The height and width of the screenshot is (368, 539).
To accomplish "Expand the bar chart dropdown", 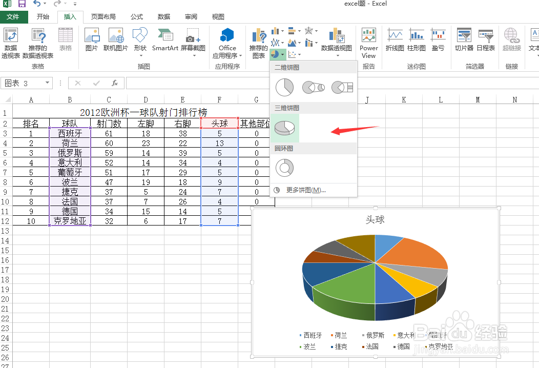I will [299, 31].
